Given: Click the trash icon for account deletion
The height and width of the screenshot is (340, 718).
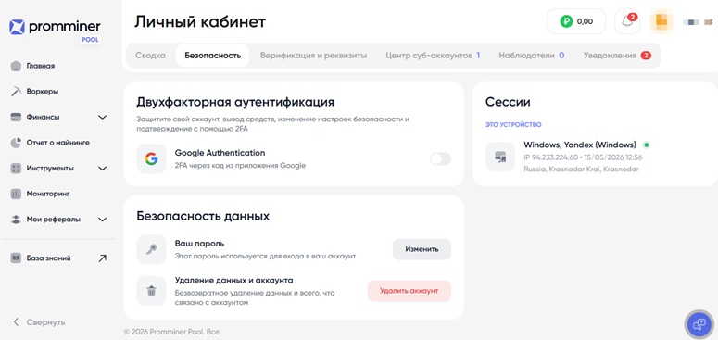Looking at the screenshot, I should point(151,291).
